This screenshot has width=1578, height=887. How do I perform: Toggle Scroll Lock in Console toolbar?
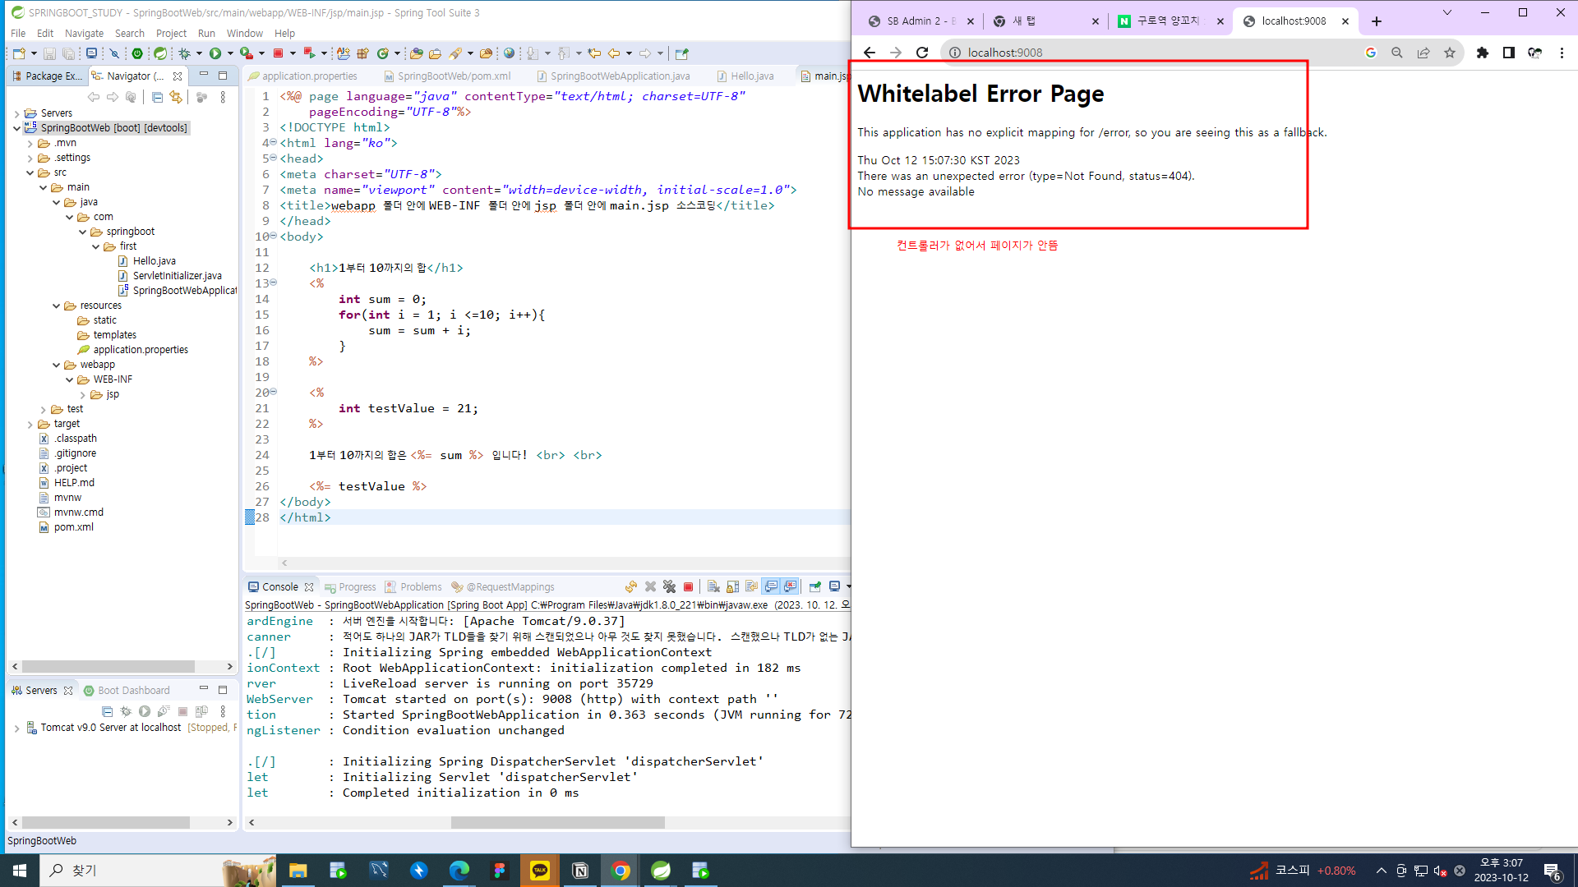(x=732, y=586)
